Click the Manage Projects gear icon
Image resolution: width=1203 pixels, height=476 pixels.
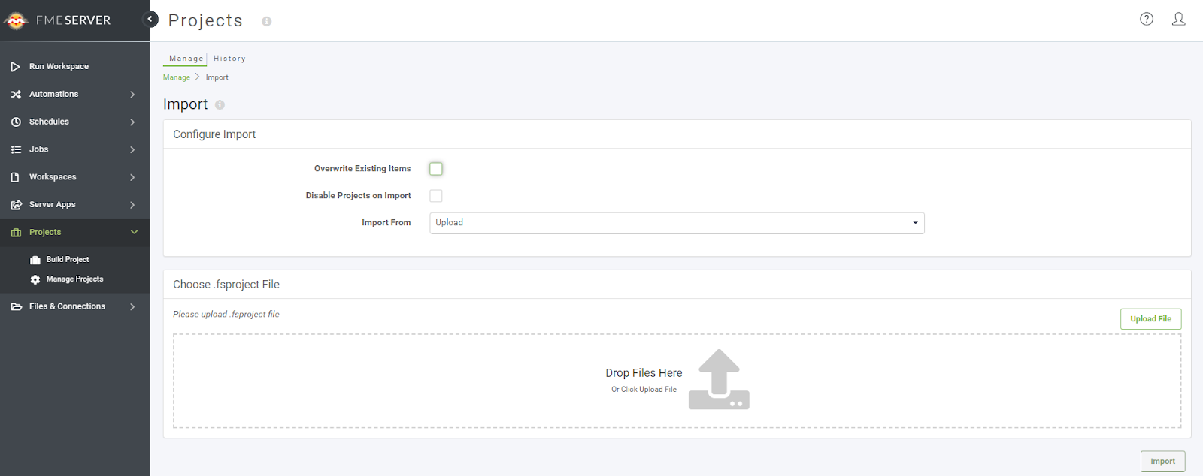(35, 279)
